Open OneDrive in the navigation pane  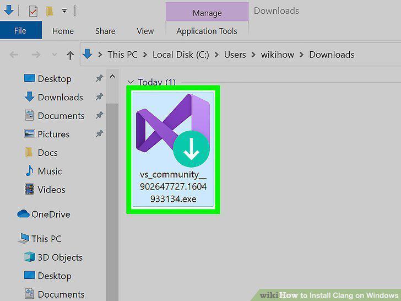coord(44,214)
